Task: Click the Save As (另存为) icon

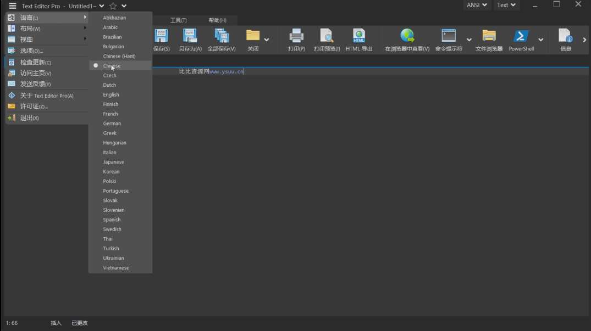Action: point(190,39)
